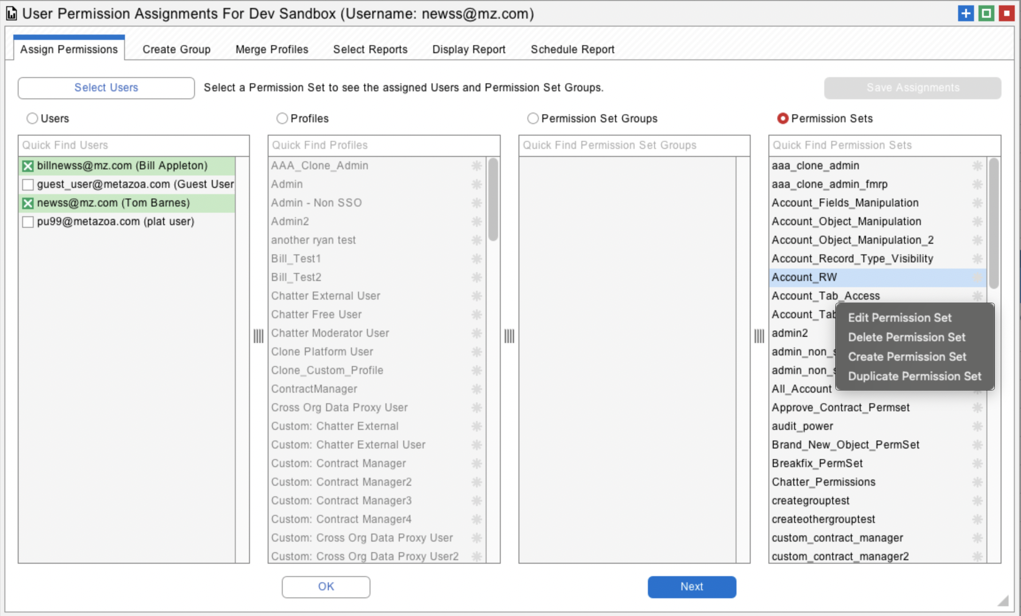Click the document icon in the title bar

coord(12,14)
